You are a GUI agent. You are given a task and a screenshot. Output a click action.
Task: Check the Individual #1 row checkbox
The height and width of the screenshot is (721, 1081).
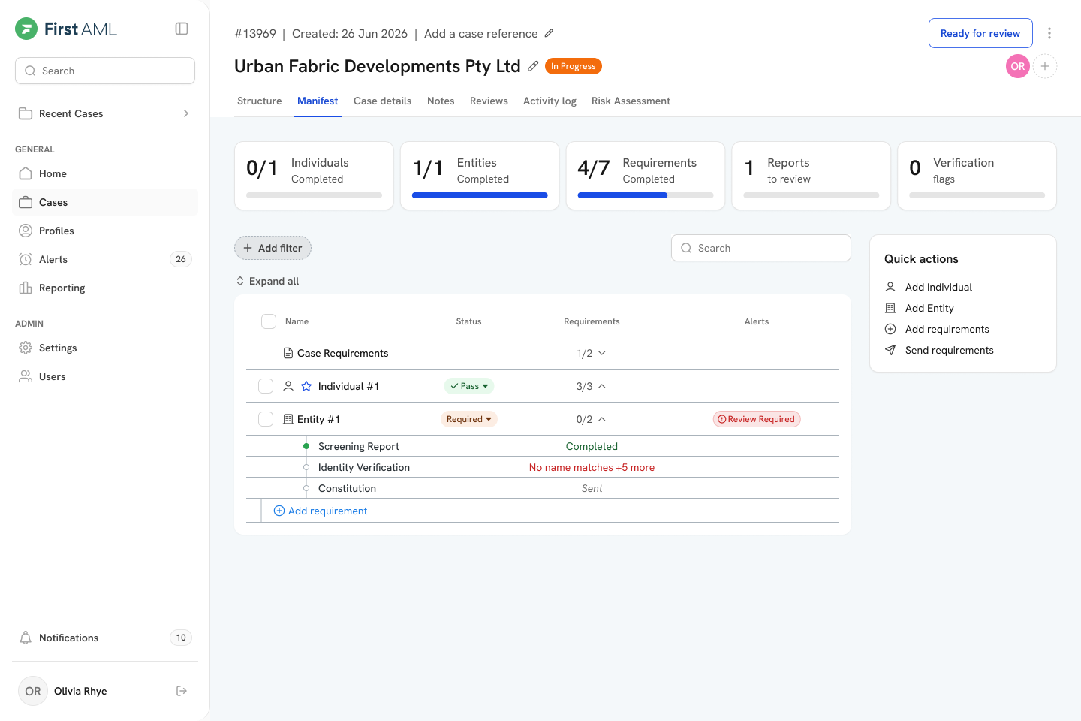266,386
